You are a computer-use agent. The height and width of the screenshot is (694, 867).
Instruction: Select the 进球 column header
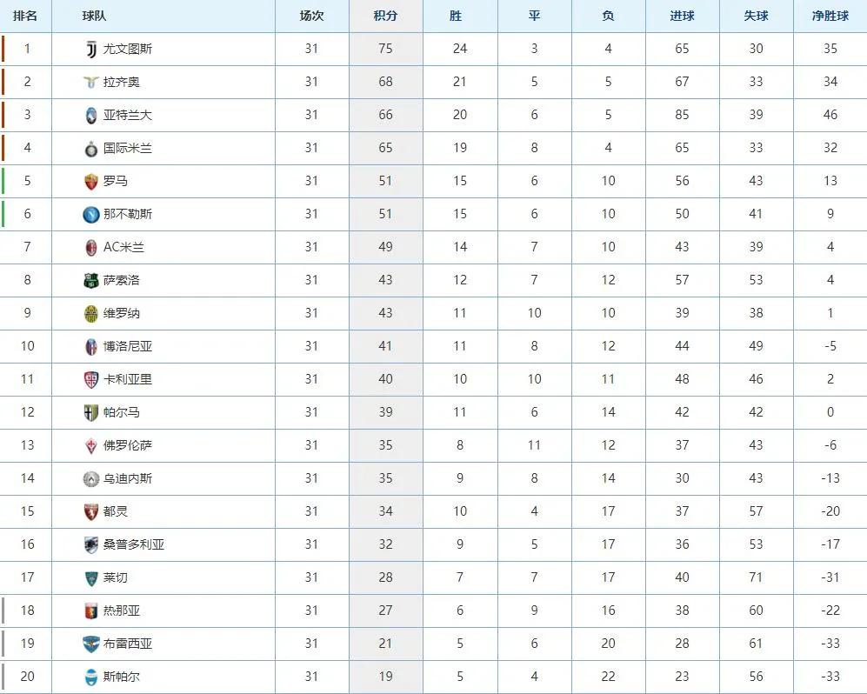pyautogui.click(x=682, y=16)
